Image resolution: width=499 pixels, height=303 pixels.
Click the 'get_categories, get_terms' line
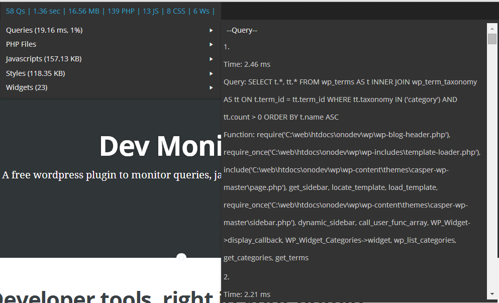pos(266,258)
